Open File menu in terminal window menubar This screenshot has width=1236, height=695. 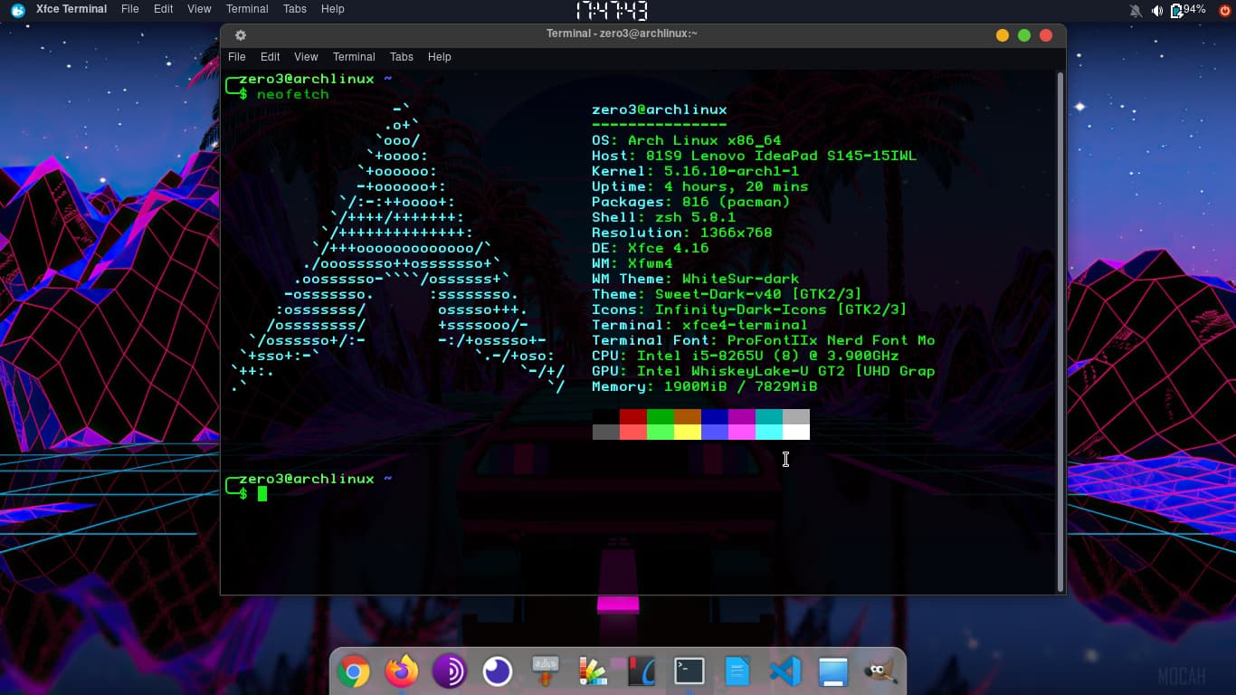click(237, 57)
